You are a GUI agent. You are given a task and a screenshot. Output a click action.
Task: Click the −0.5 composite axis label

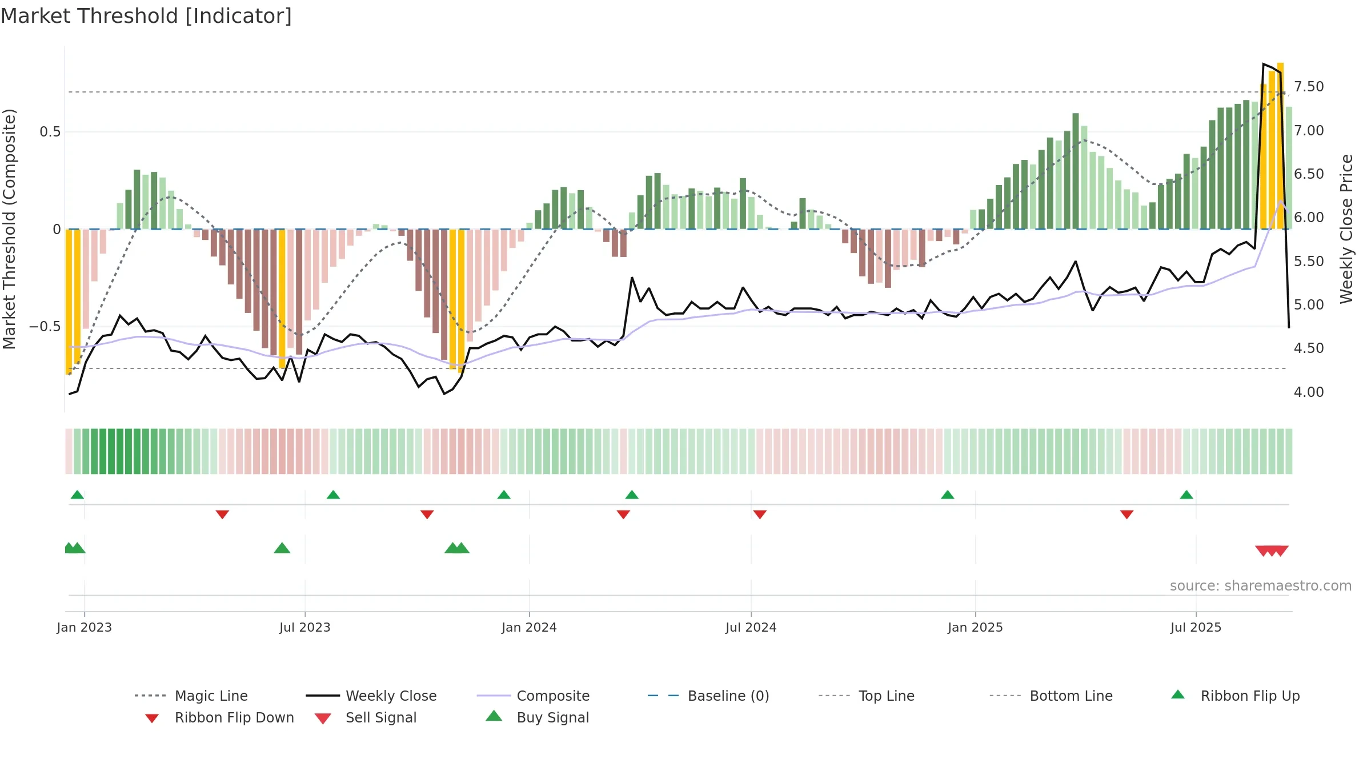tap(45, 327)
